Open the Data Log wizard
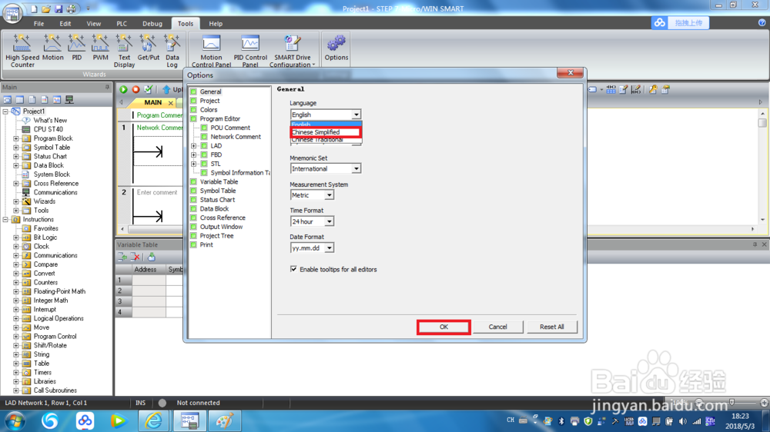 coord(172,51)
